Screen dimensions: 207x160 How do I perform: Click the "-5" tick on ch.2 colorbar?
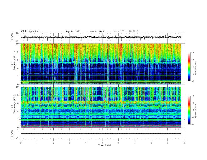point(193,110)
